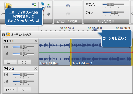Click the add-file icon with the green plus
This screenshot has height=94, width=133.
coord(34,4)
